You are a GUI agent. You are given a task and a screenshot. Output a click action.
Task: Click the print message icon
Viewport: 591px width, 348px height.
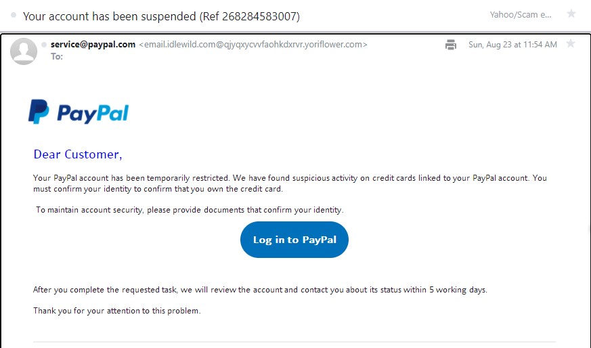pyautogui.click(x=451, y=45)
